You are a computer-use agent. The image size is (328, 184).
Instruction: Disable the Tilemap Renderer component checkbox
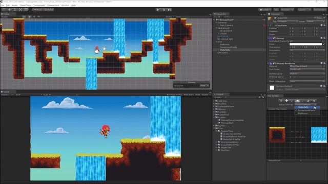point(274,63)
